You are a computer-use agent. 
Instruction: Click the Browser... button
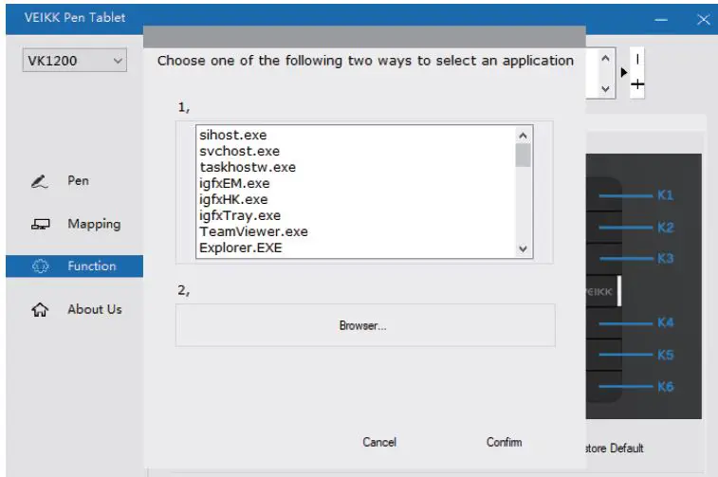pyautogui.click(x=365, y=325)
